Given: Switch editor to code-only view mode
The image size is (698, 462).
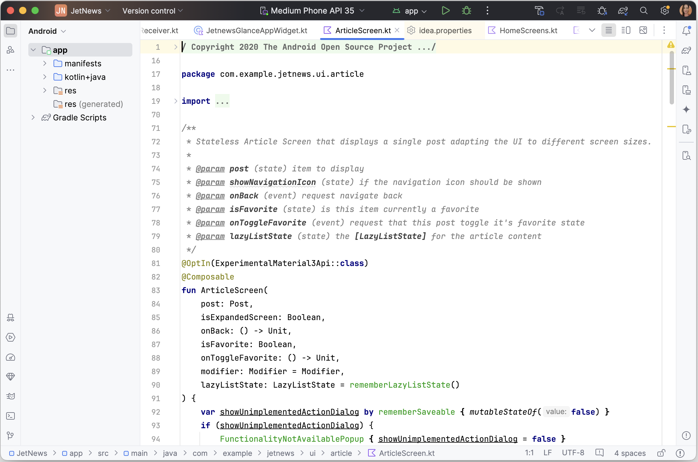Looking at the screenshot, I should [x=608, y=30].
